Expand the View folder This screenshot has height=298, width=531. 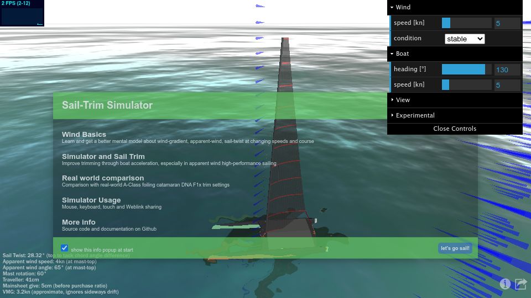point(455,100)
